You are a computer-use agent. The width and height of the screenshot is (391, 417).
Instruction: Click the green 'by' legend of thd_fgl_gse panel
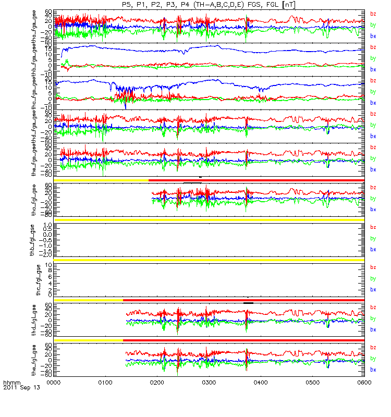(373, 318)
